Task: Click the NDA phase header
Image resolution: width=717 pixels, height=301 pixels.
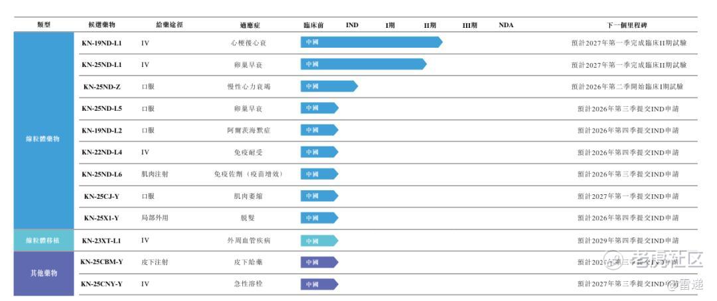Action: pos(506,25)
